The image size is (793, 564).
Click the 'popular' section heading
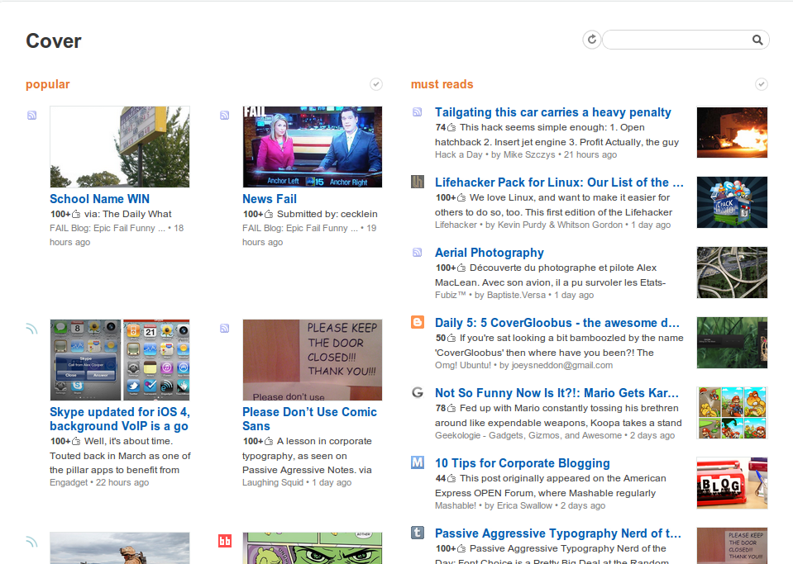[47, 84]
